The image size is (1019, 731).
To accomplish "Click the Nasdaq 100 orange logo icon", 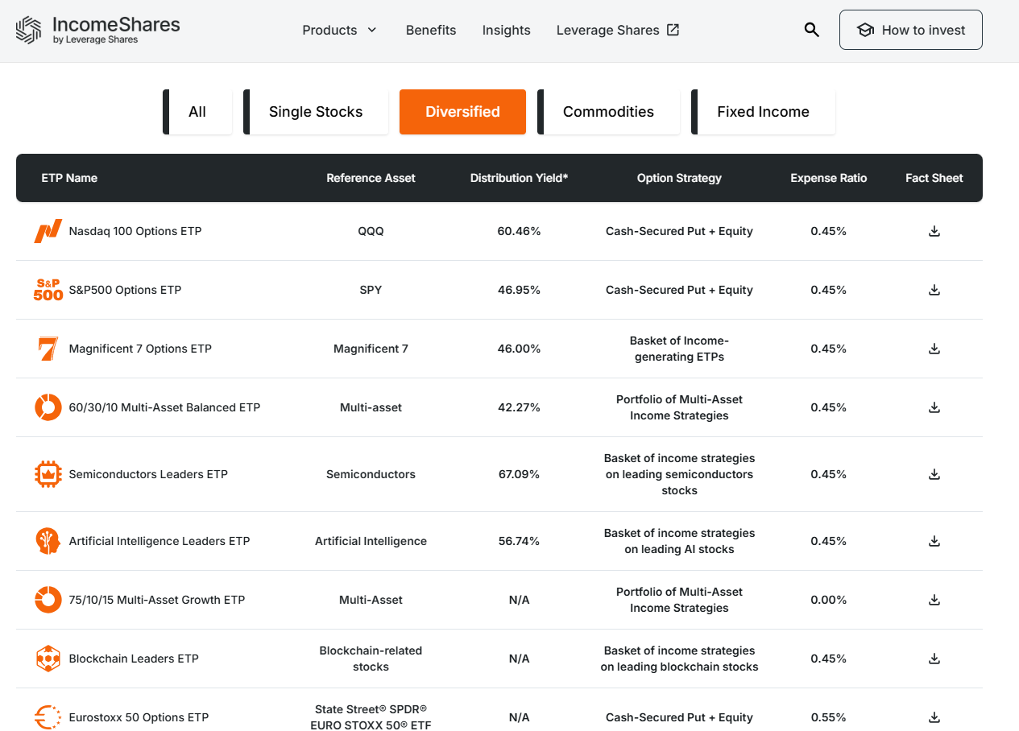I will 48,231.
